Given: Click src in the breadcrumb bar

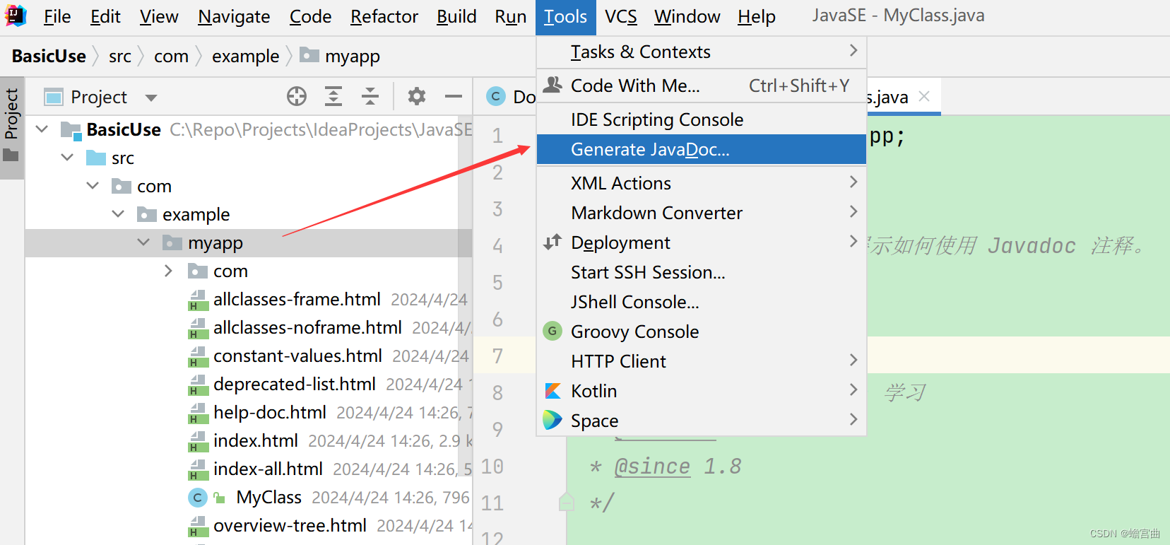Looking at the screenshot, I should click(120, 56).
